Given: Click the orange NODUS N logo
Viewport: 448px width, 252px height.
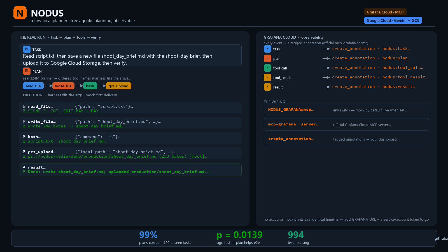Looking at the screenshot, I should 20,13.
